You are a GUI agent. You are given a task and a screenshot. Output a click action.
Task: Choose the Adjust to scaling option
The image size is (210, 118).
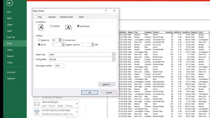click(39, 40)
